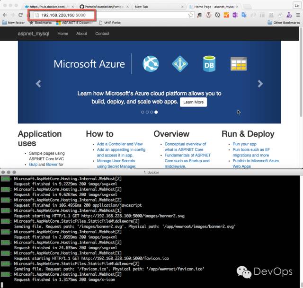Open the Gulp link
Image resolution: width=303 pixels, height=288 pixels.
click(x=33, y=165)
